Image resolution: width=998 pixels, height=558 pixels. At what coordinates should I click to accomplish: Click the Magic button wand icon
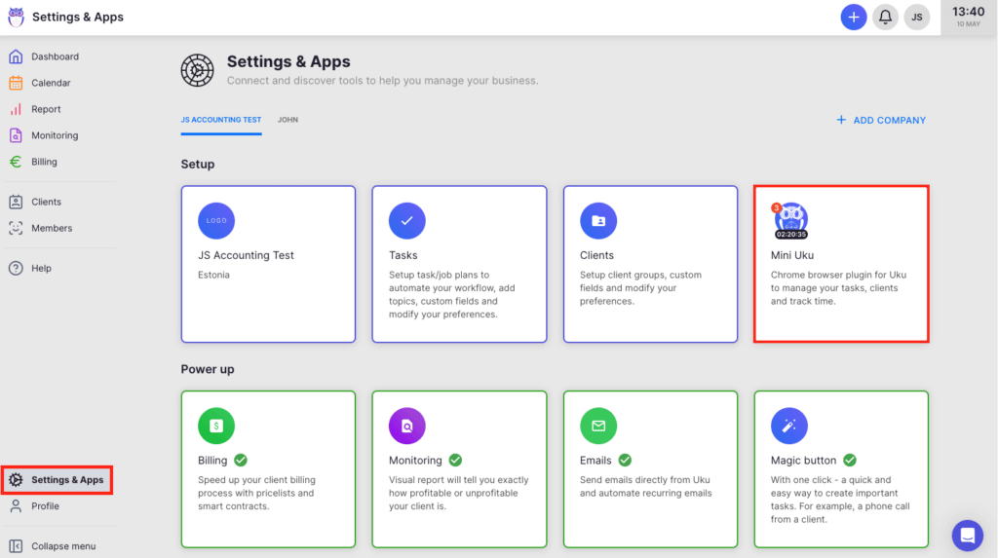(789, 426)
